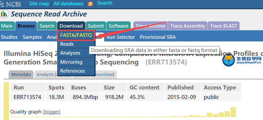Click the tallest quality graph bar
263x120 pixels.
[x=233, y=112]
